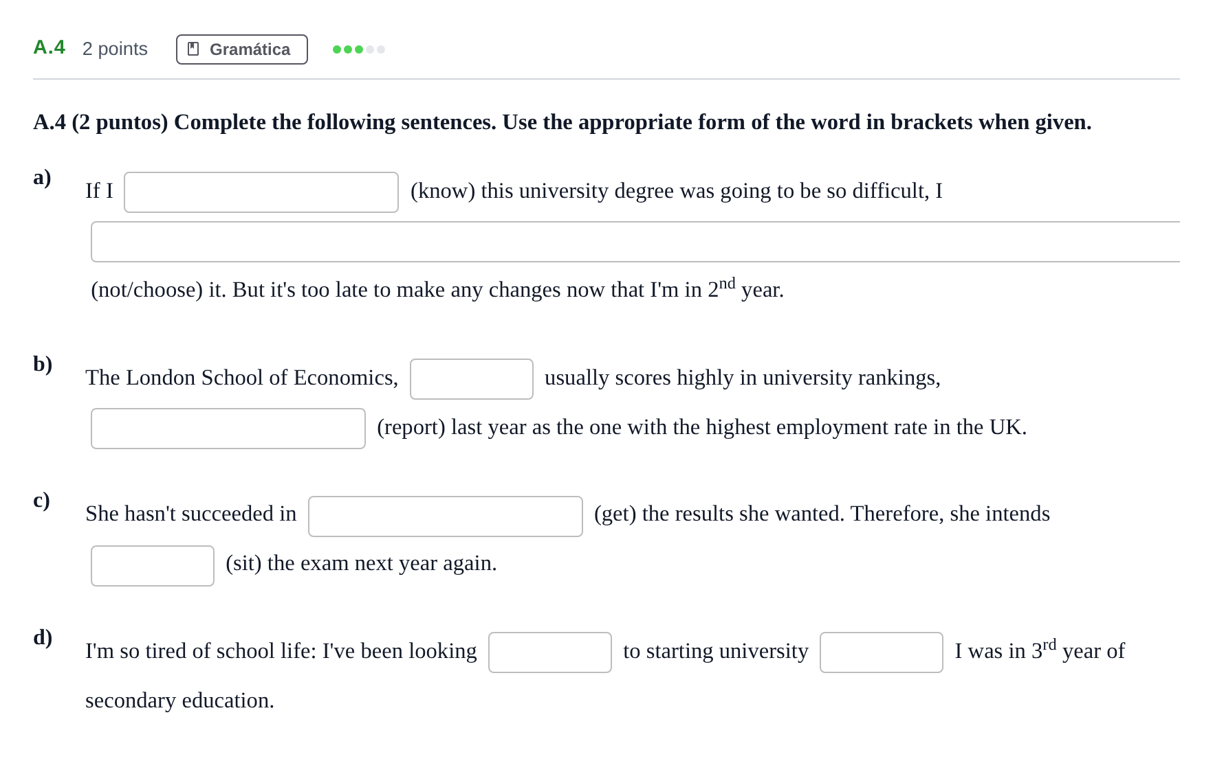
Task: Focus the long (not/choose) input field
Action: (x=635, y=242)
